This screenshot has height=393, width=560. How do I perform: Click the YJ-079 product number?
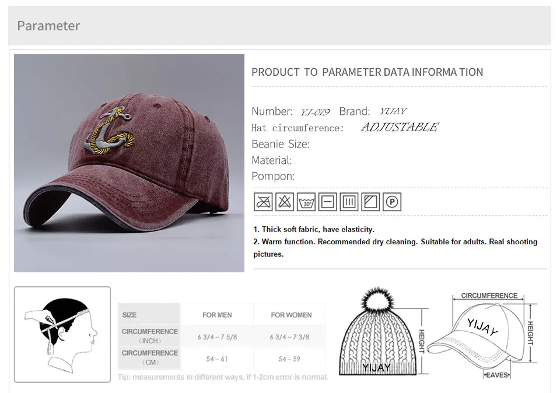pos(314,113)
